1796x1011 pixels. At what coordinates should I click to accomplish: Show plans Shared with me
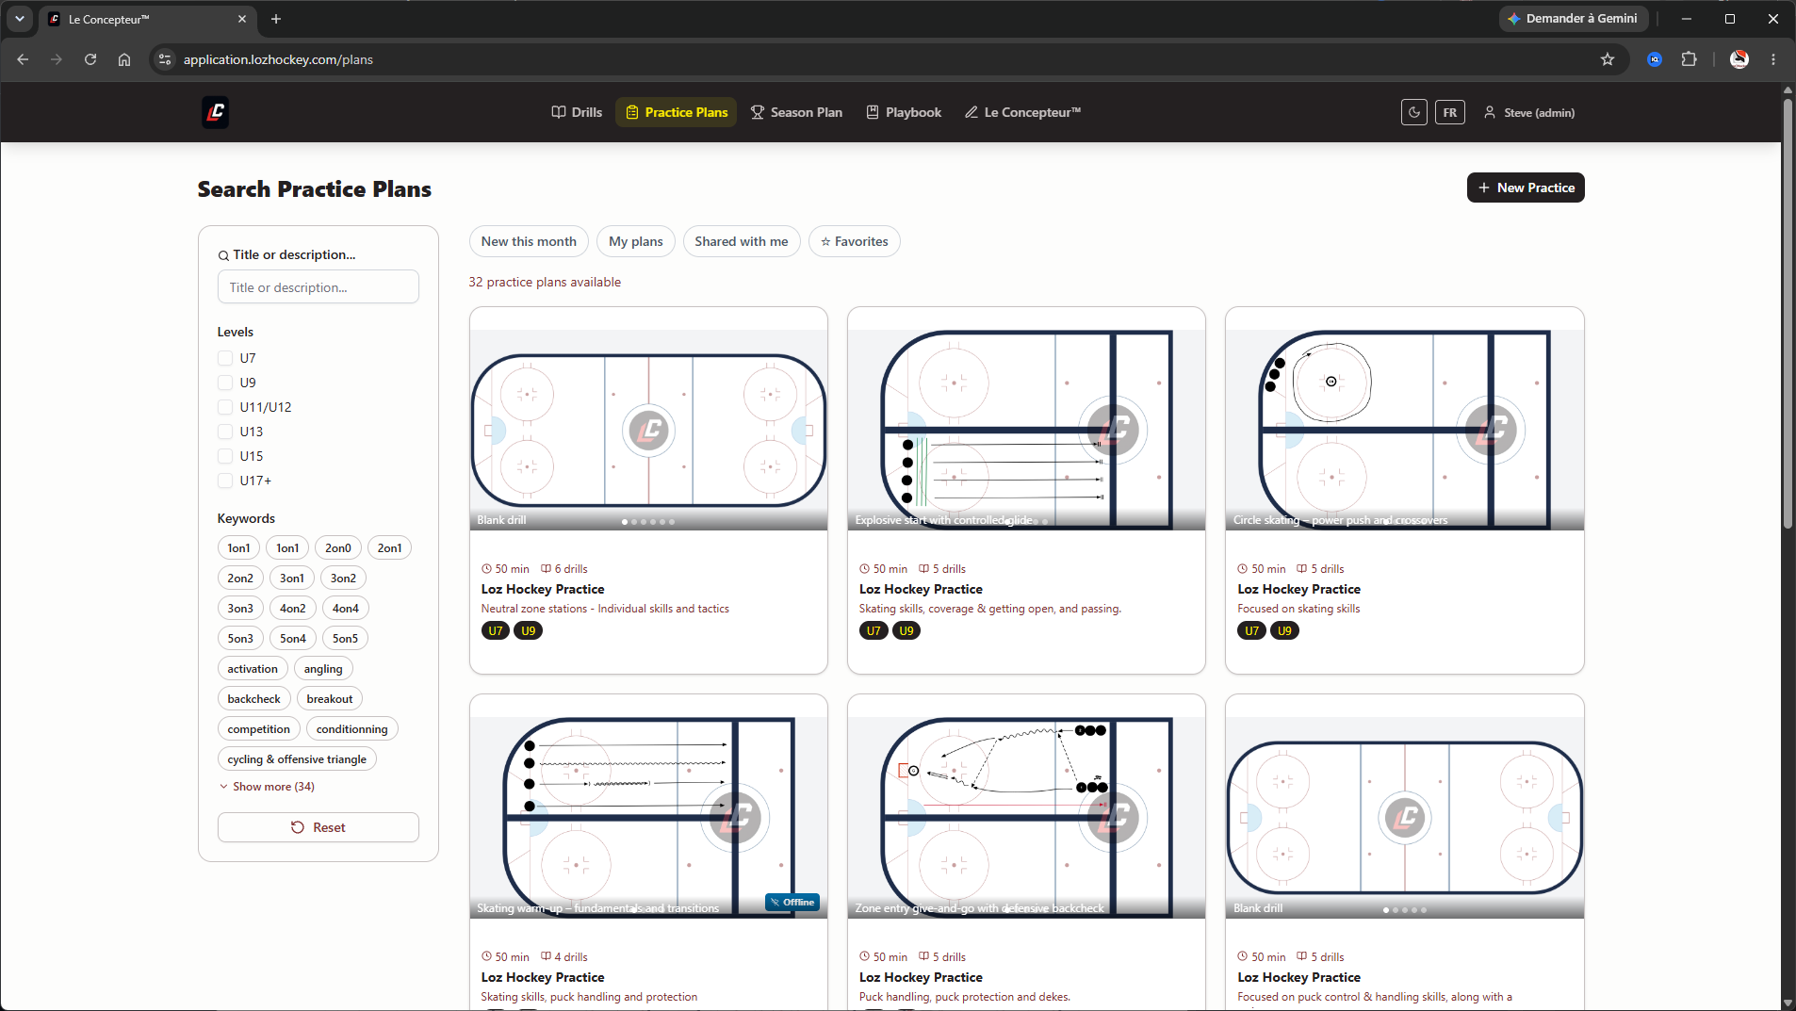coord(742,242)
